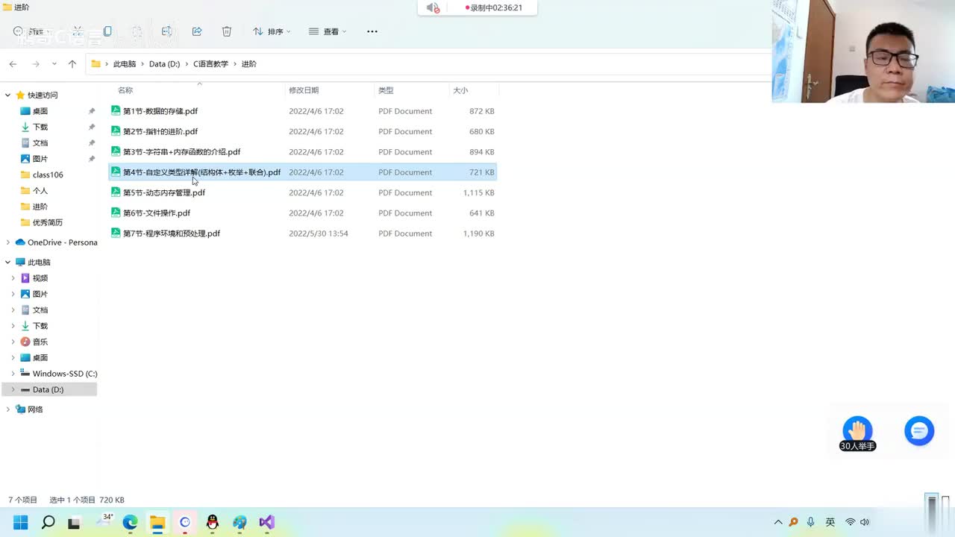Go back with the left arrow

(x=13, y=64)
